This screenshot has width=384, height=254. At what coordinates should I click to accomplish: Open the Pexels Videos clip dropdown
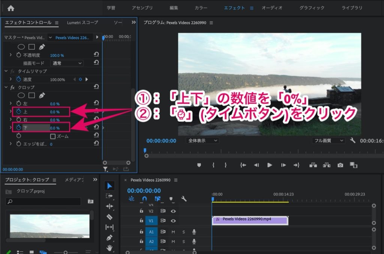(x=50, y=37)
